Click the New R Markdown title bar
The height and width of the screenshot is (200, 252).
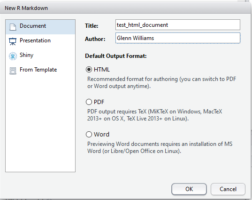[x=125, y=8]
